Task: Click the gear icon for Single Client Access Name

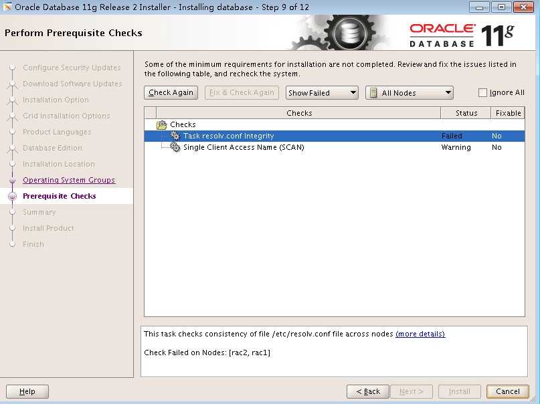Action: click(x=175, y=147)
